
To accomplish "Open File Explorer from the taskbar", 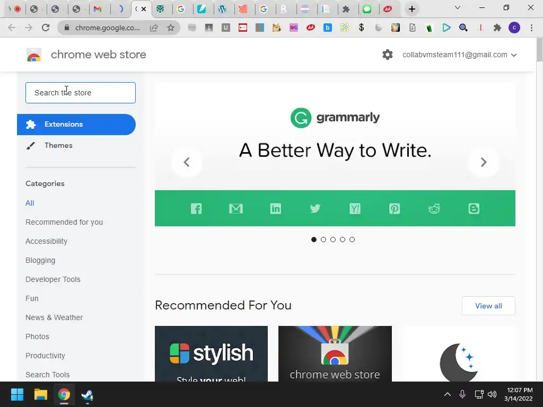I will point(40,394).
